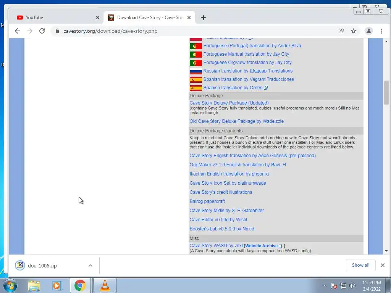This screenshot has width=391, height=293.
Task: Open Cave Story Icon Set by platinumwade
Action: [228, 183]
